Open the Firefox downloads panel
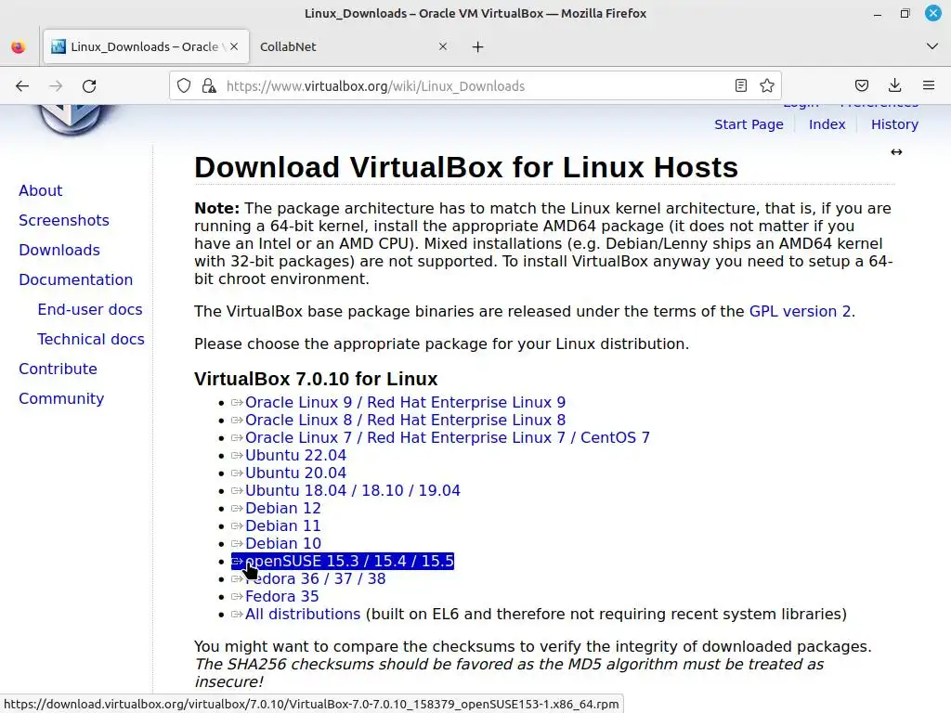 click(x=894, y=85)
